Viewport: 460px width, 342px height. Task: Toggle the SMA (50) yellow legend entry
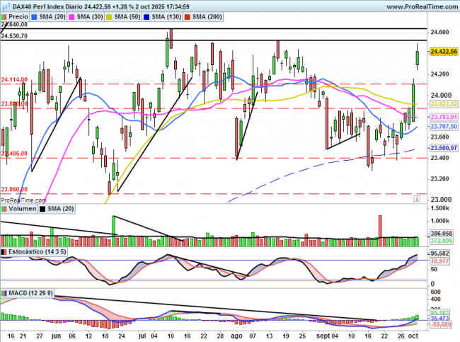point(127,16)
